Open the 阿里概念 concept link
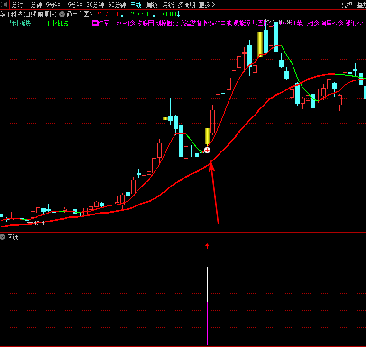This screenshot has height=347, width=366. 332,23
